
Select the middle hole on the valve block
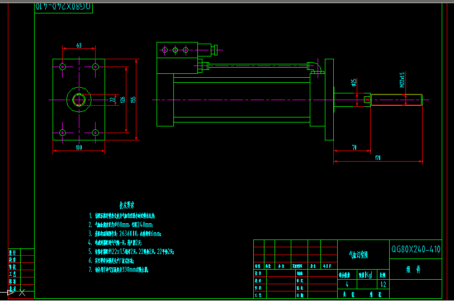pyautogui.click(x=176, y=50)
